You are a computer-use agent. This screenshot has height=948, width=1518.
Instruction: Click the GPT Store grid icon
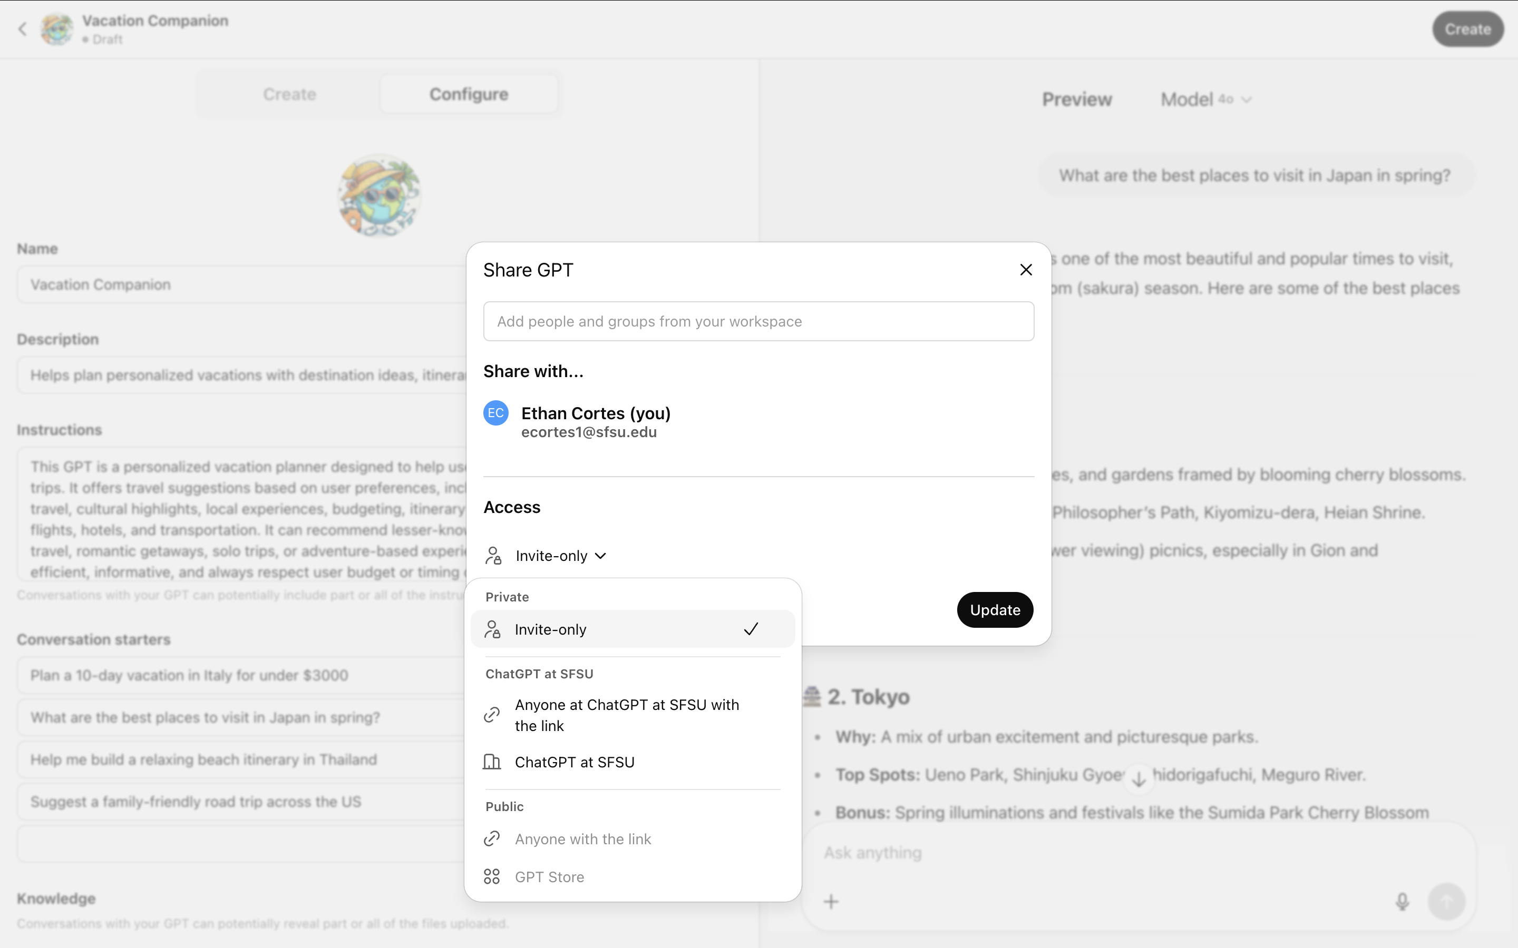[492, 876]
